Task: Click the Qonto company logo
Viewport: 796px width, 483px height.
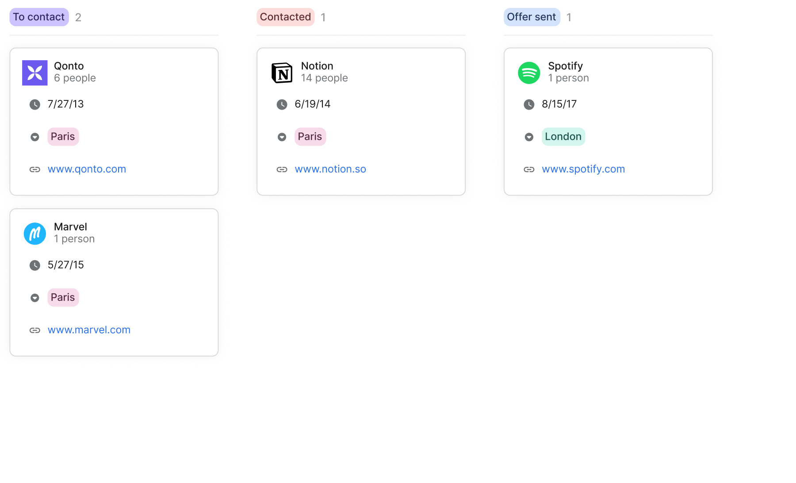Action: (x=35, y=73)
